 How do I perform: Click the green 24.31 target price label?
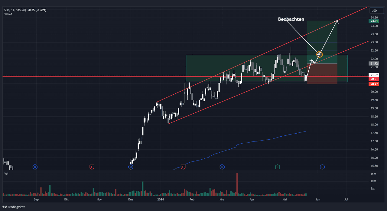click(x=373, y=21)
